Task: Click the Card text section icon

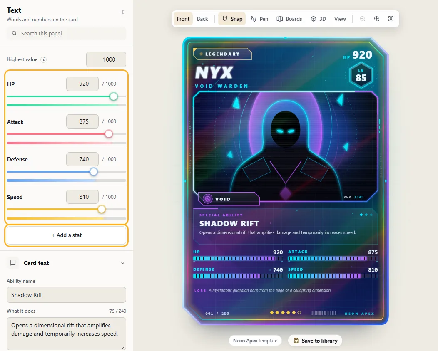Action: tap(13, 262)
